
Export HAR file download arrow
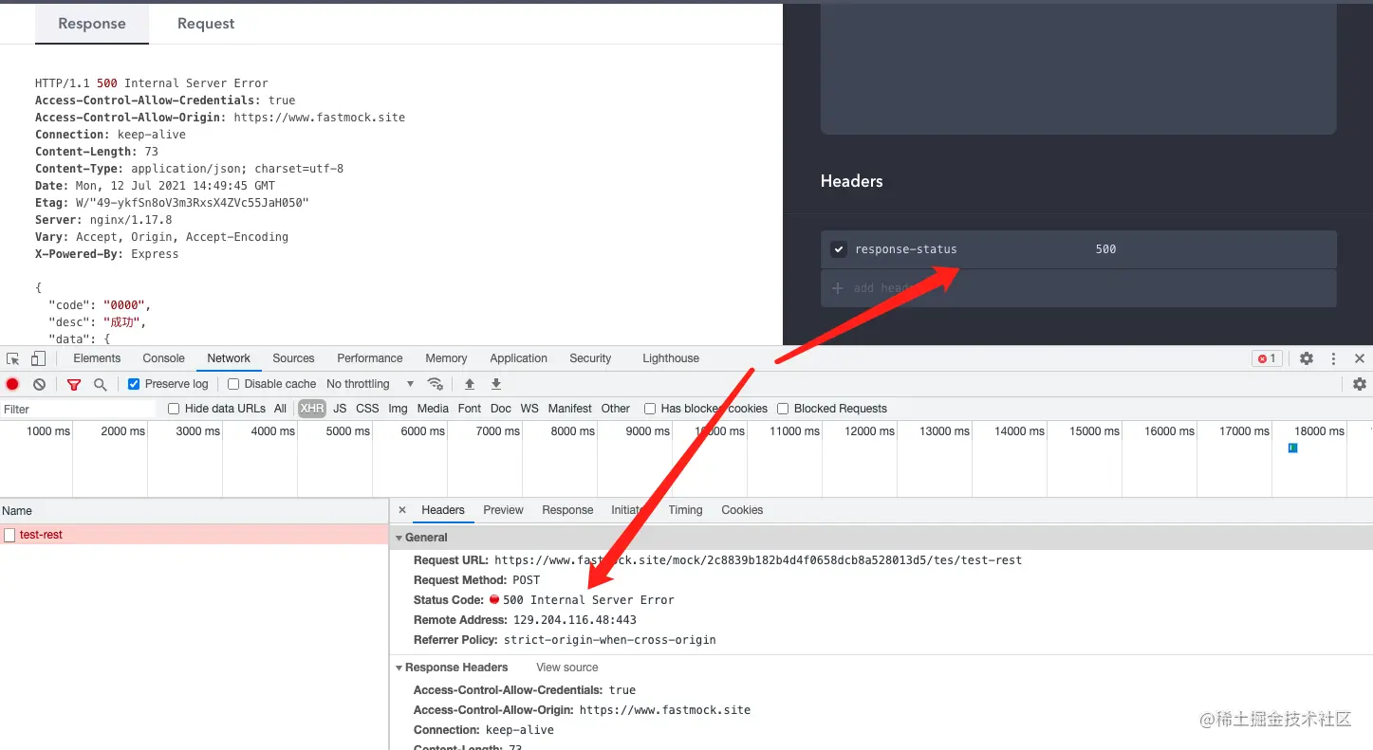coord(495,384)
